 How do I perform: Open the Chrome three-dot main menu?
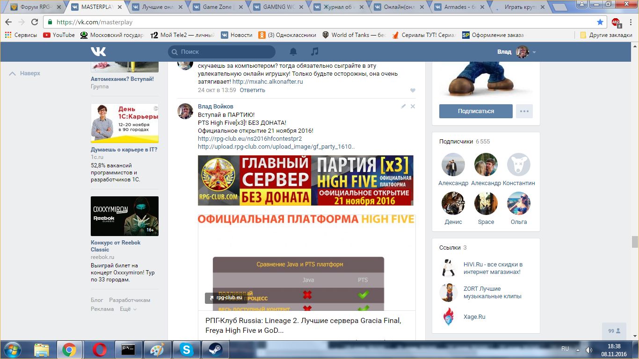pos(630,22)
